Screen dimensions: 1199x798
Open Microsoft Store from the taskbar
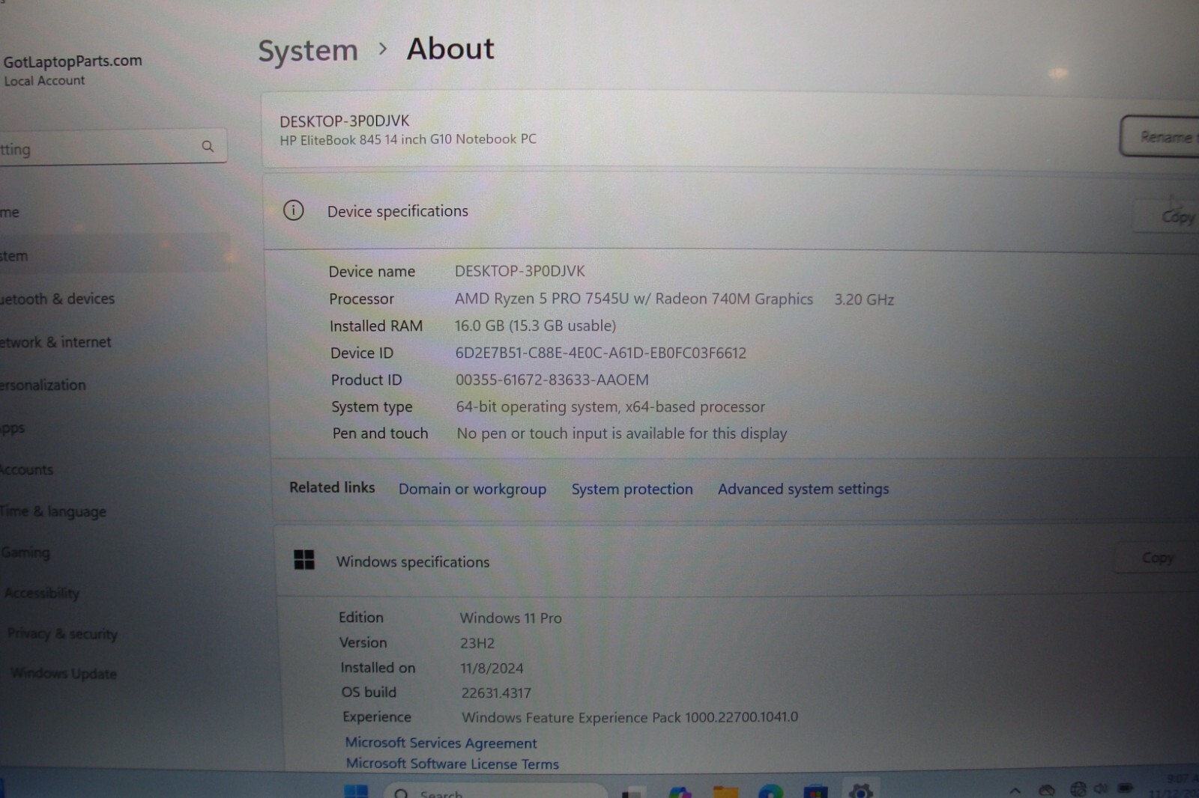(815, 792)
